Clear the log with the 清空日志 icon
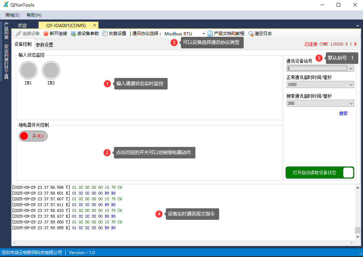This screenshot has width=363, height=257. (251, 34)
